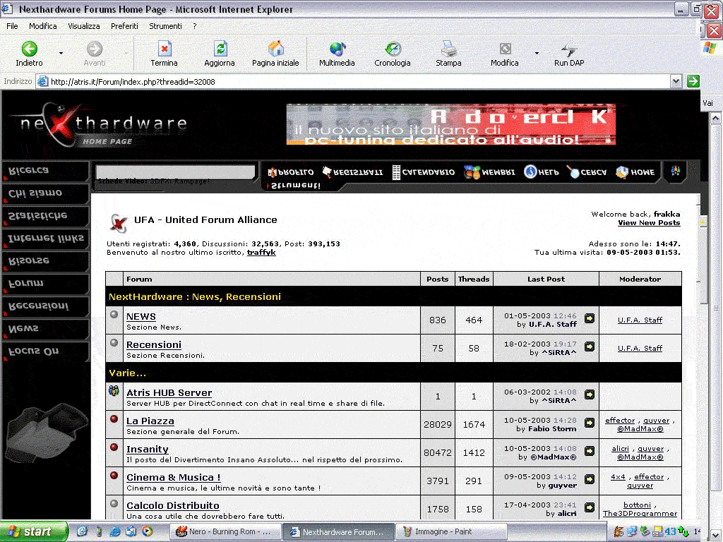The image size is (723, 542).
Task: Click the sidebar Internet links button
Action: point(45,239)
